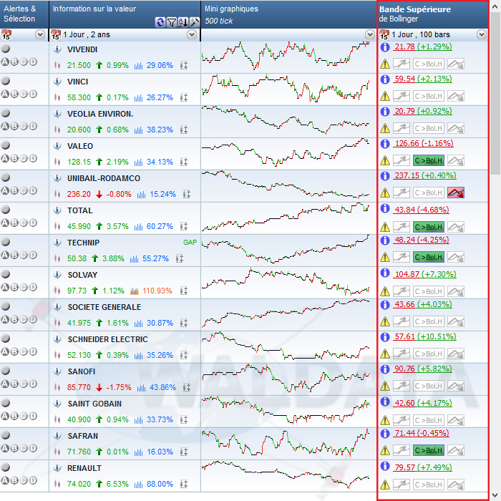Toggle alert D for UNIBAIL-RODAMCO

coord(33,191)
